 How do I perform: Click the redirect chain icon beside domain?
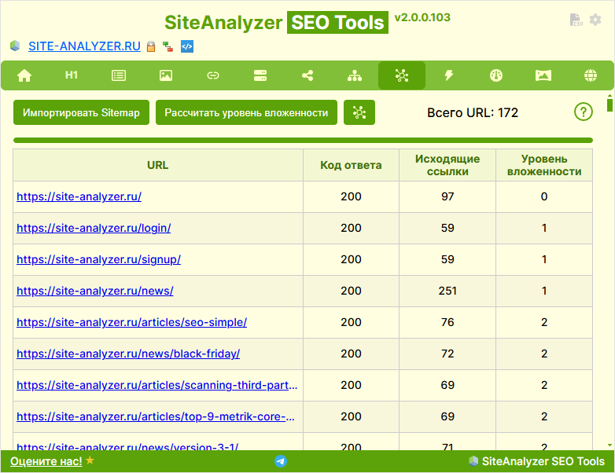click(x=168, y=46)
